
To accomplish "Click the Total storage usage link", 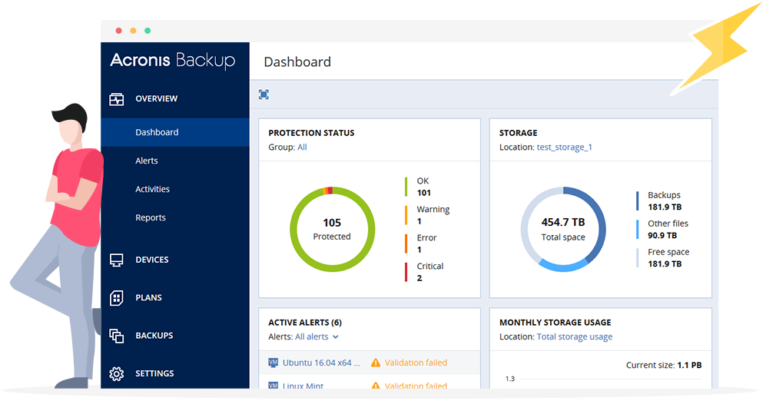I will point(574,336).
